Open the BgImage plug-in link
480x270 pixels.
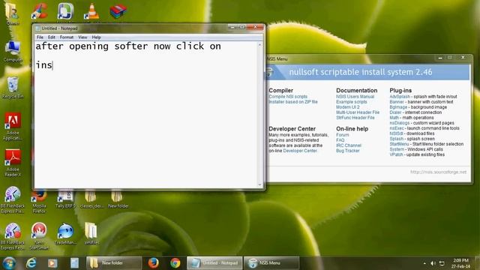(398, 106)
